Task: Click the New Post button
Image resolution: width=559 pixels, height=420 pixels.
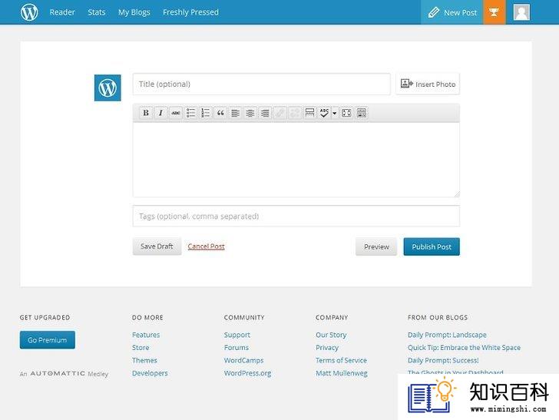Action: pos(452,12)
